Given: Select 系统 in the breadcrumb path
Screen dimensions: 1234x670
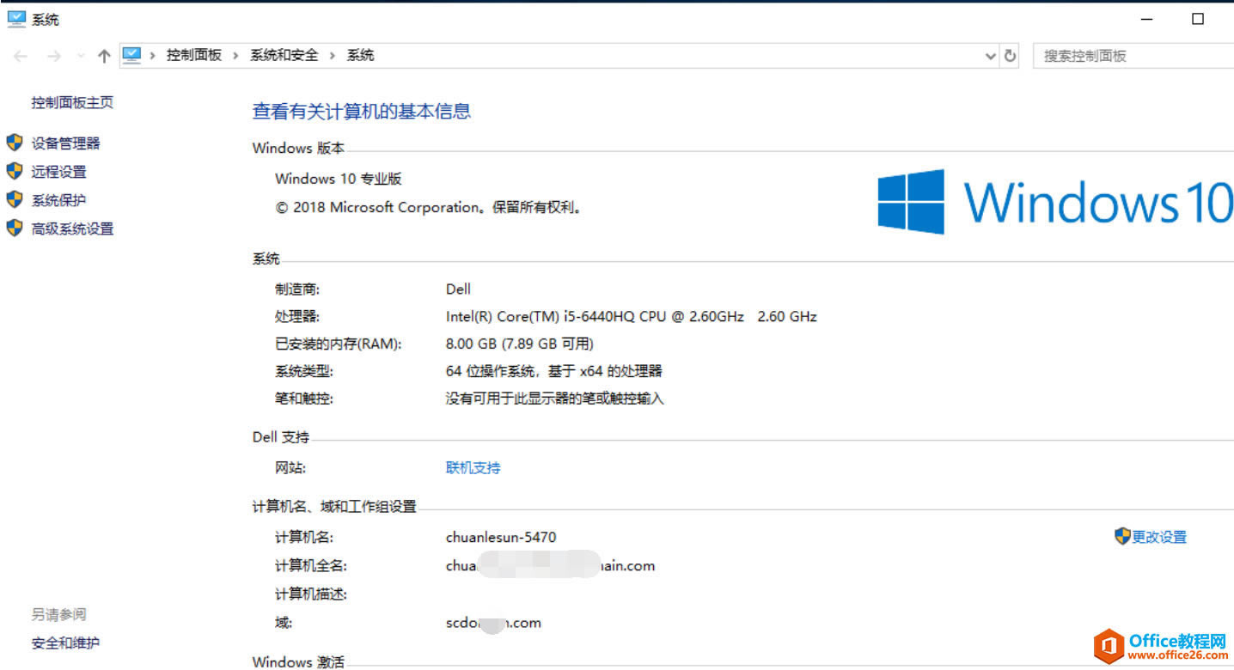Looking at the screenshot, I should coord(360,55).
